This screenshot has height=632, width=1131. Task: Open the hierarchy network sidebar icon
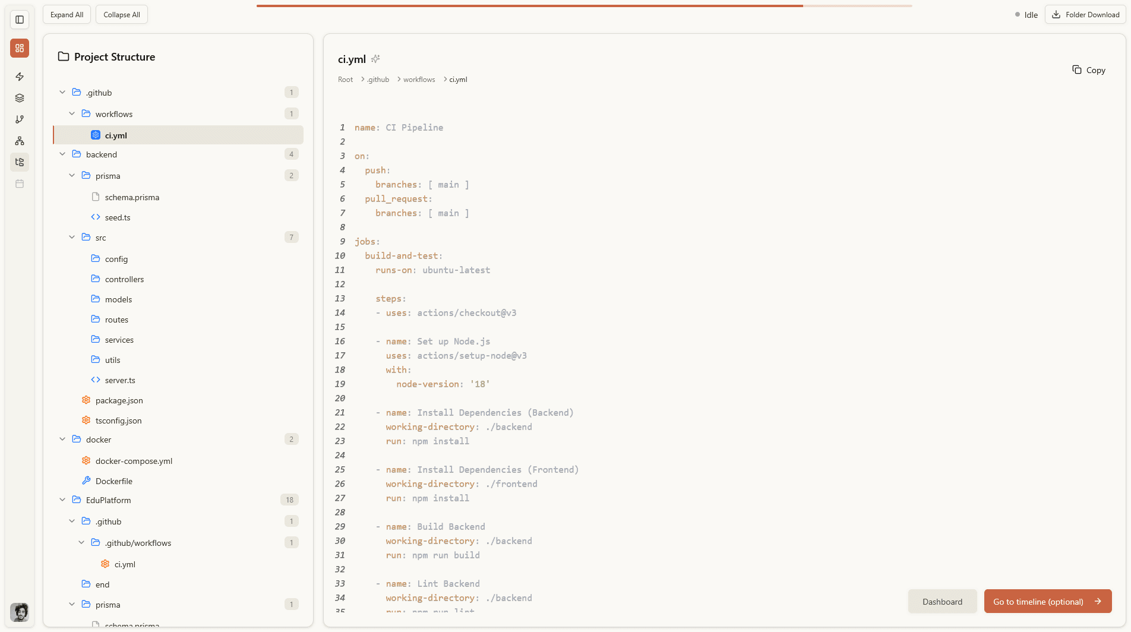click(x=20, y=141)
